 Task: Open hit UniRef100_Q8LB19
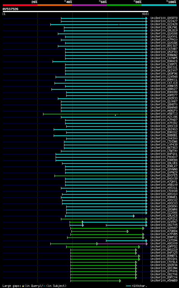pyautogui.click(x=164, y=31)
